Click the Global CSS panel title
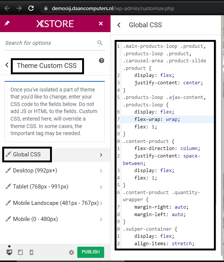224x262 pixels. [145, 25]
